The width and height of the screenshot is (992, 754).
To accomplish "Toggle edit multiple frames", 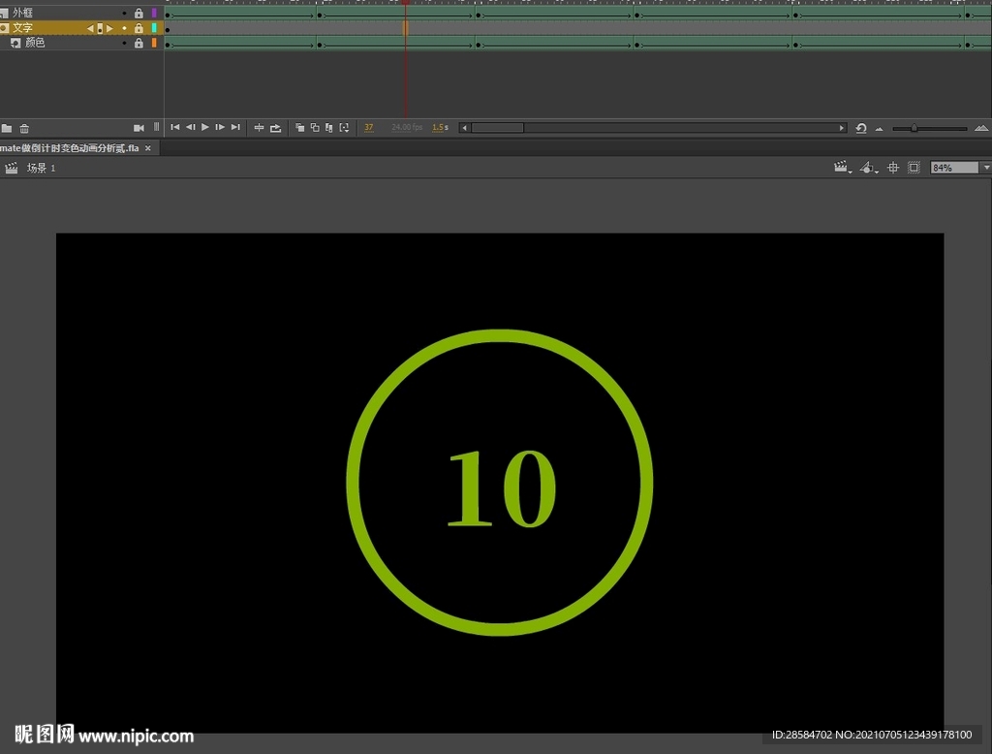I will pyautogui.click(x=329, y=128).
